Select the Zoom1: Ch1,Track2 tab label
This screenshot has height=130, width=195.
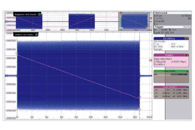coord(24,35)
